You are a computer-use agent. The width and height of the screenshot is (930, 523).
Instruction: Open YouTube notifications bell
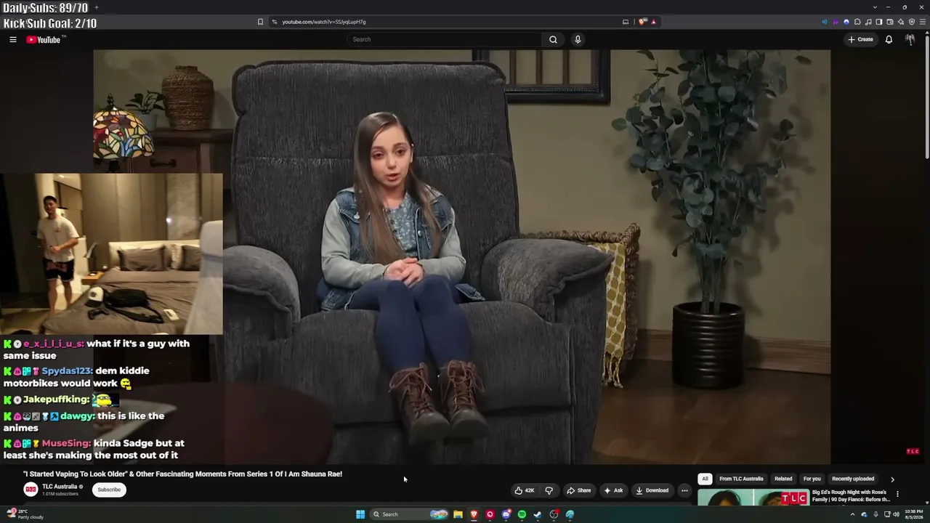tap(889, 39)
